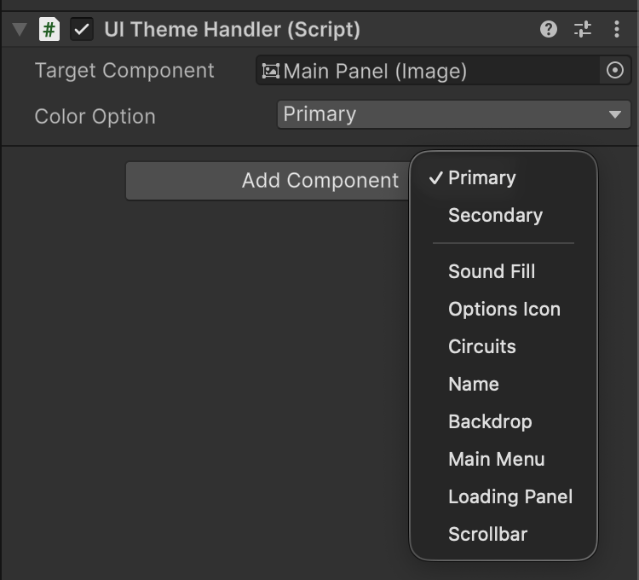Select the Name color option

click(473, 384)
